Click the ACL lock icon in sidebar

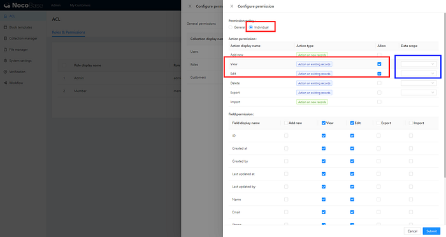pos(5,16)
